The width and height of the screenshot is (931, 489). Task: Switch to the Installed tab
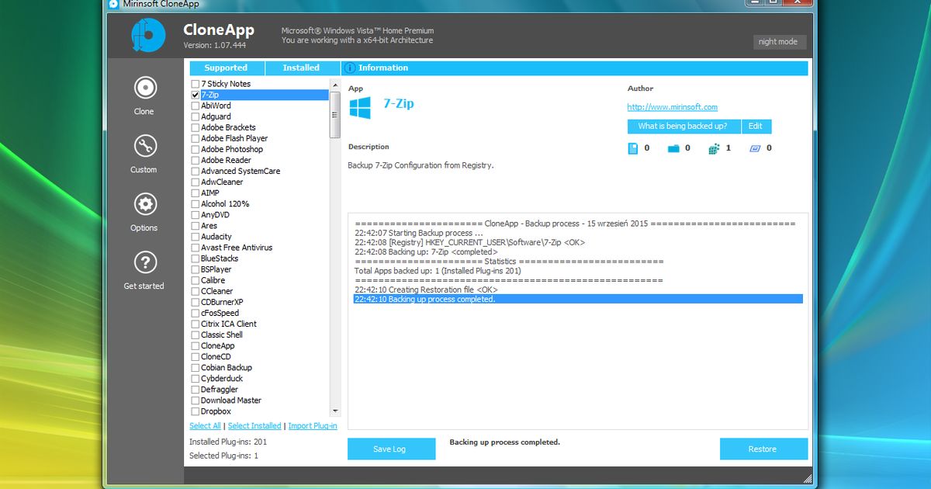click(x=302, y=68)
